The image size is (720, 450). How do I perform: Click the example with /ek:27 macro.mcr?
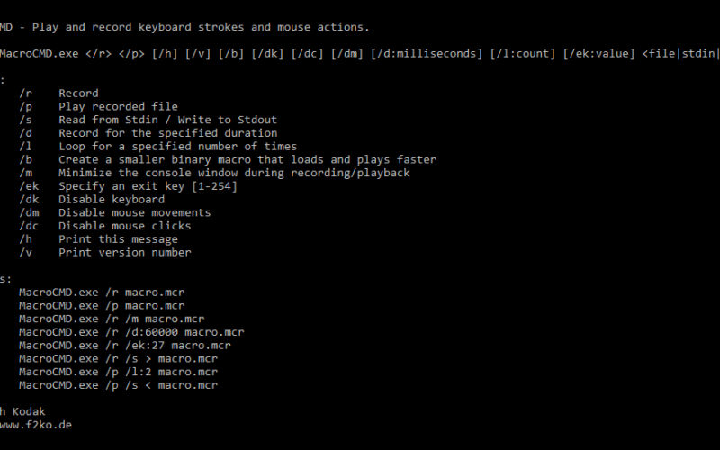point(125,346)
